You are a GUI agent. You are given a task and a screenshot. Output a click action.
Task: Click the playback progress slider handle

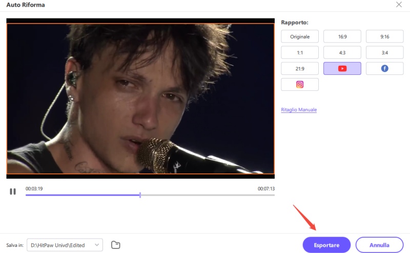[140, 195]
